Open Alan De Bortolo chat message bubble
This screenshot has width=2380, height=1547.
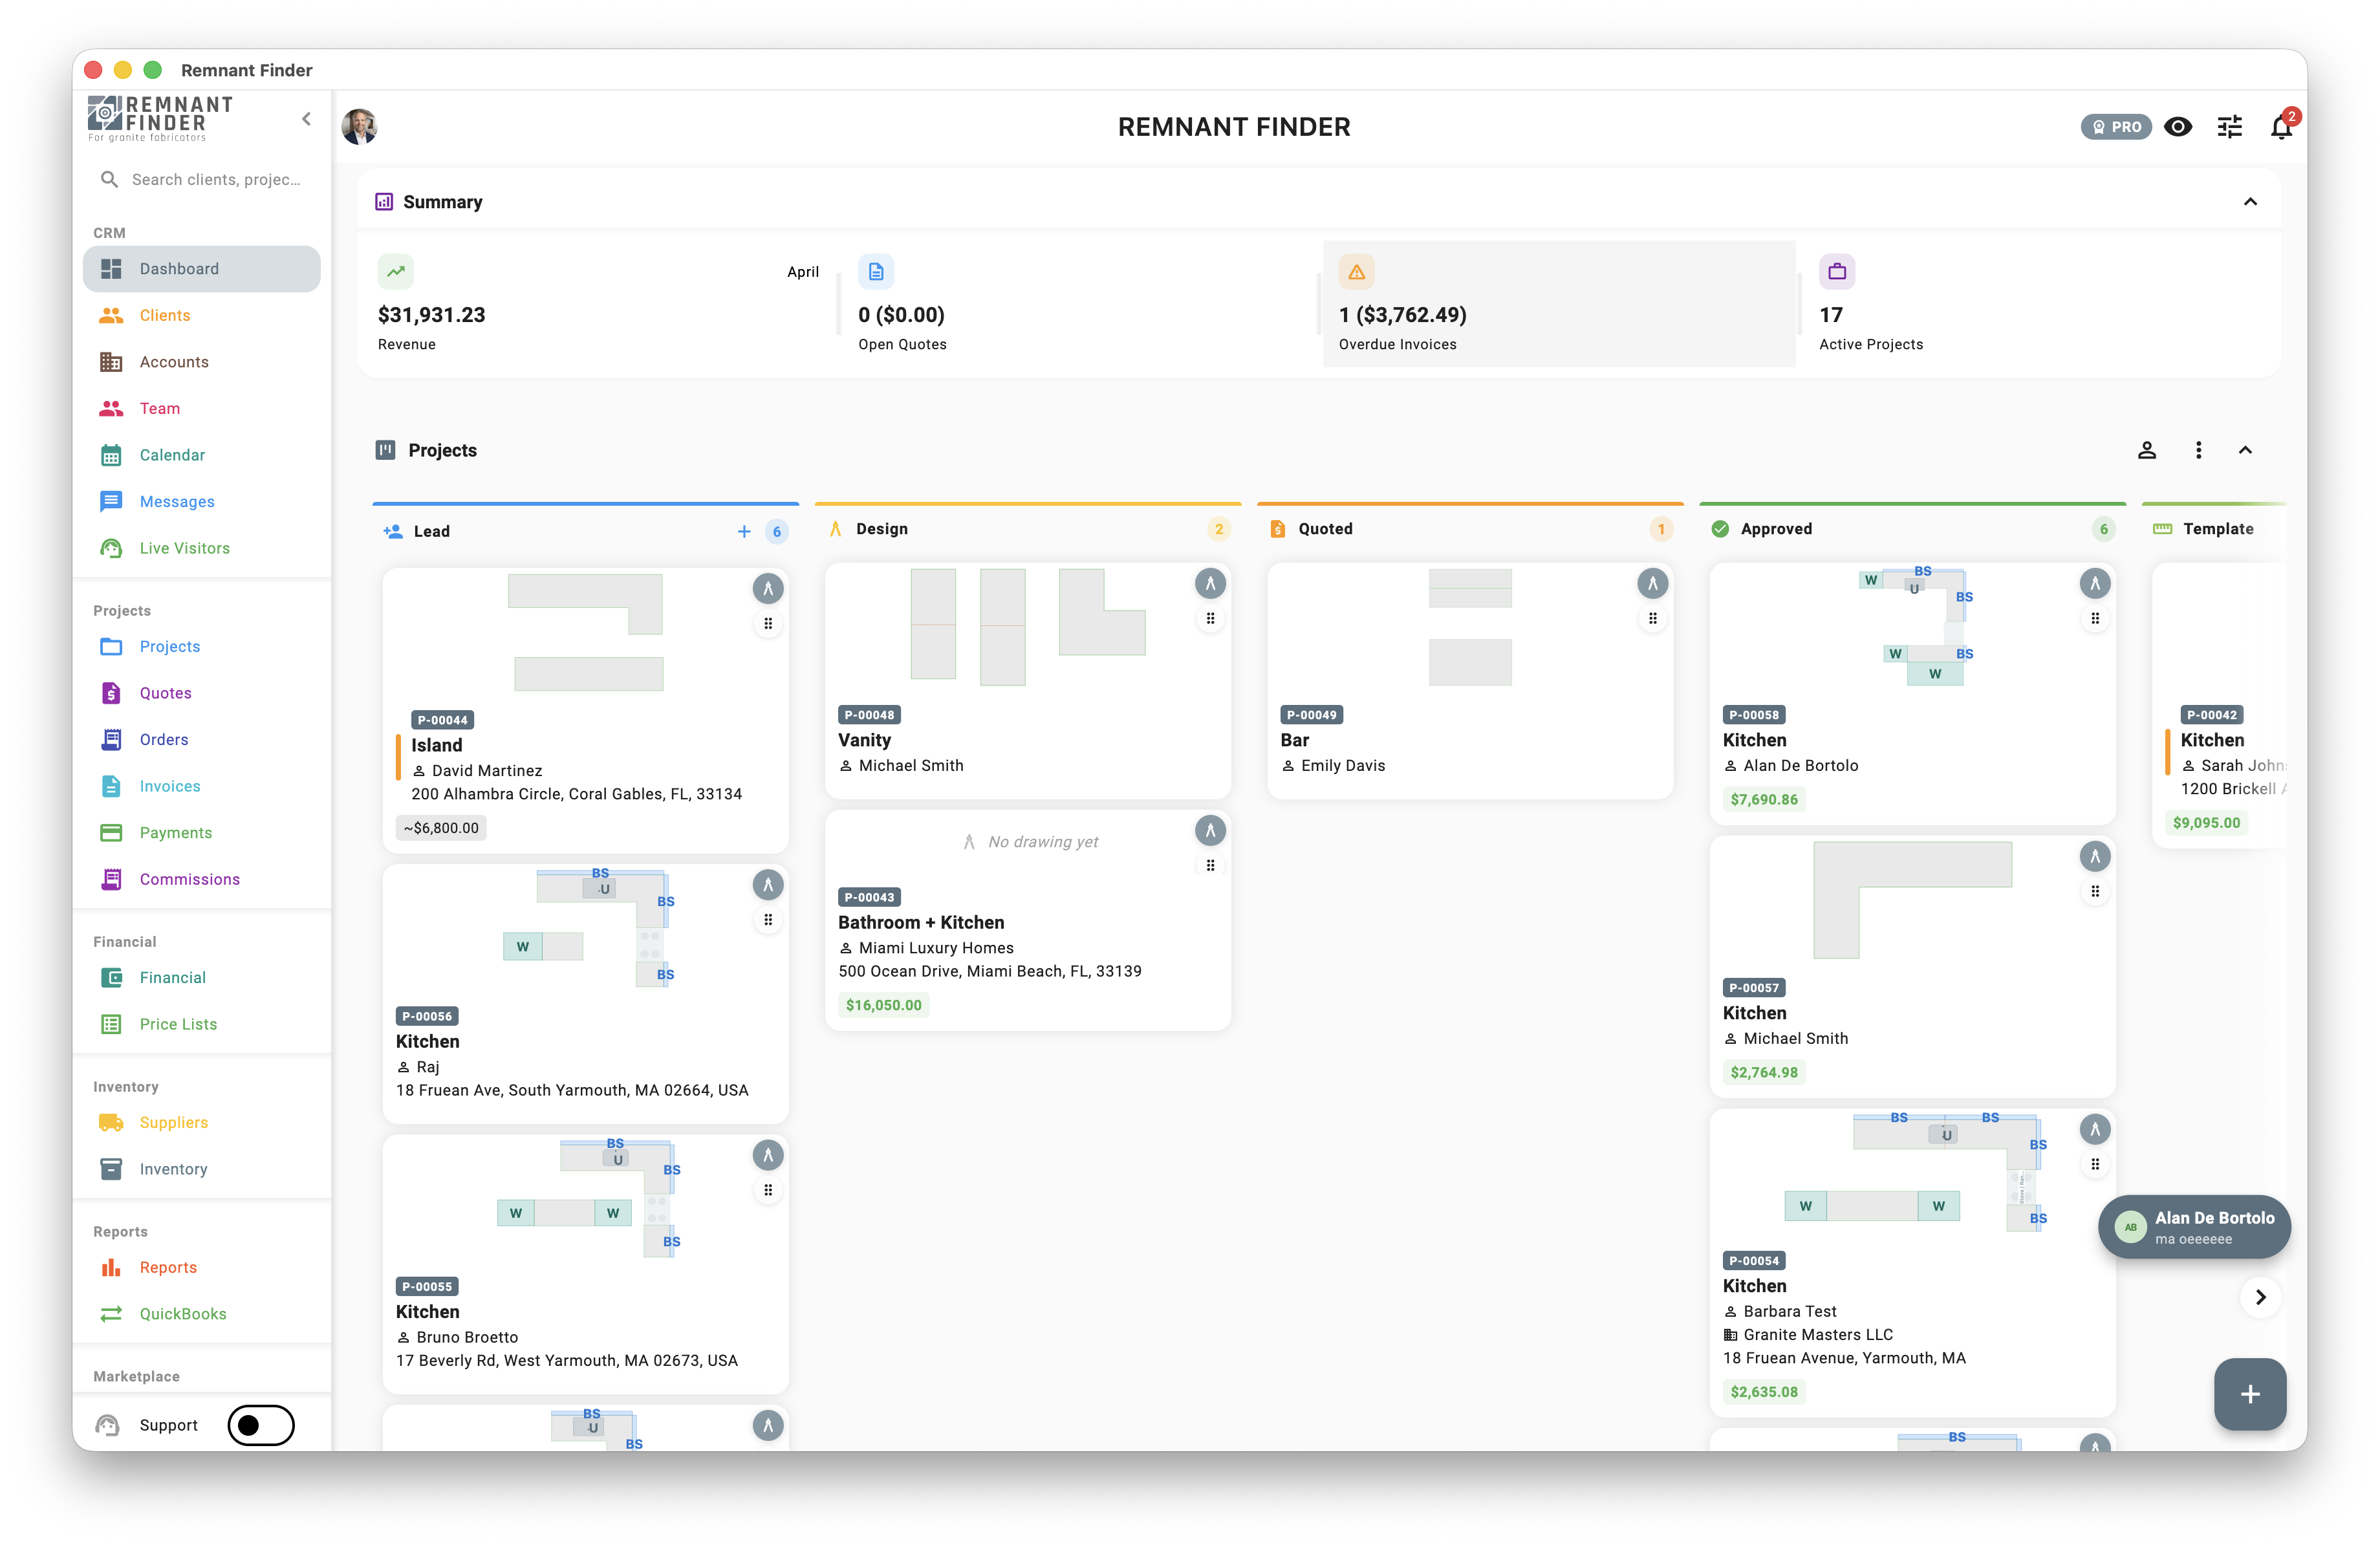pos(2194,1227)
